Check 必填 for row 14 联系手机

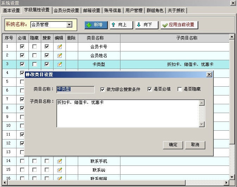pos(22,161)
